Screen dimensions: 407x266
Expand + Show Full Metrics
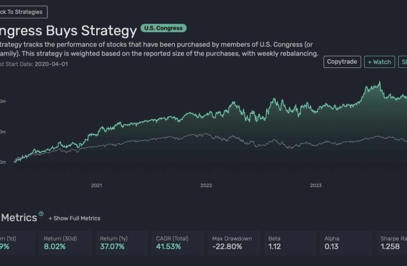point(74,218)
